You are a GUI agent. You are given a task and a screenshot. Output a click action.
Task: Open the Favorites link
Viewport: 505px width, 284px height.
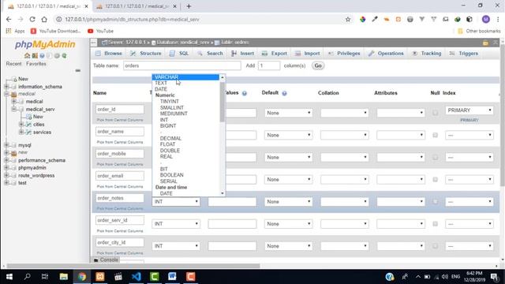tap(36, 64)
